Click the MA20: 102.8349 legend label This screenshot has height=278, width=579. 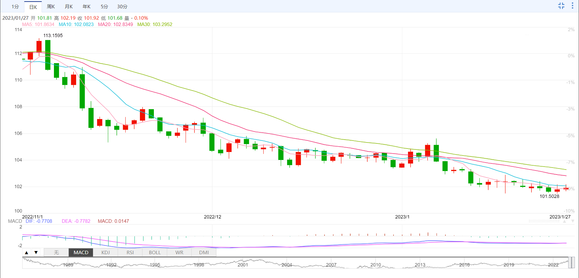click(x=115, y=24)
